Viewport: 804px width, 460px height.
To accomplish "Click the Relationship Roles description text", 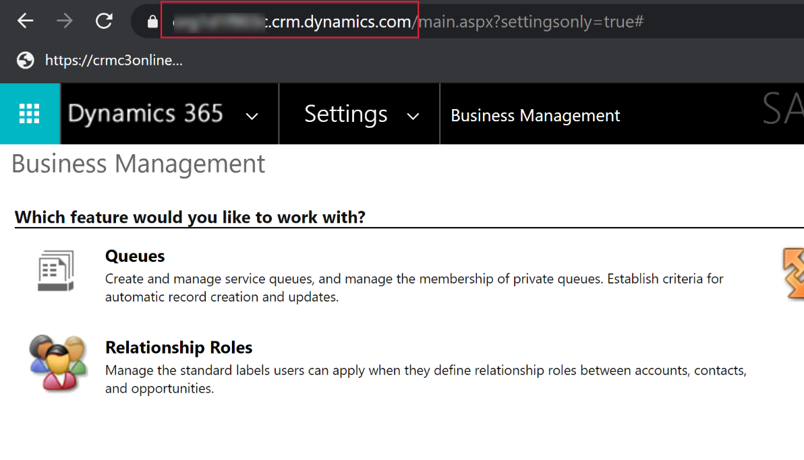I will pos(426,379).
